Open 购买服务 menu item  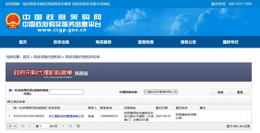click(x=104, y=42)
